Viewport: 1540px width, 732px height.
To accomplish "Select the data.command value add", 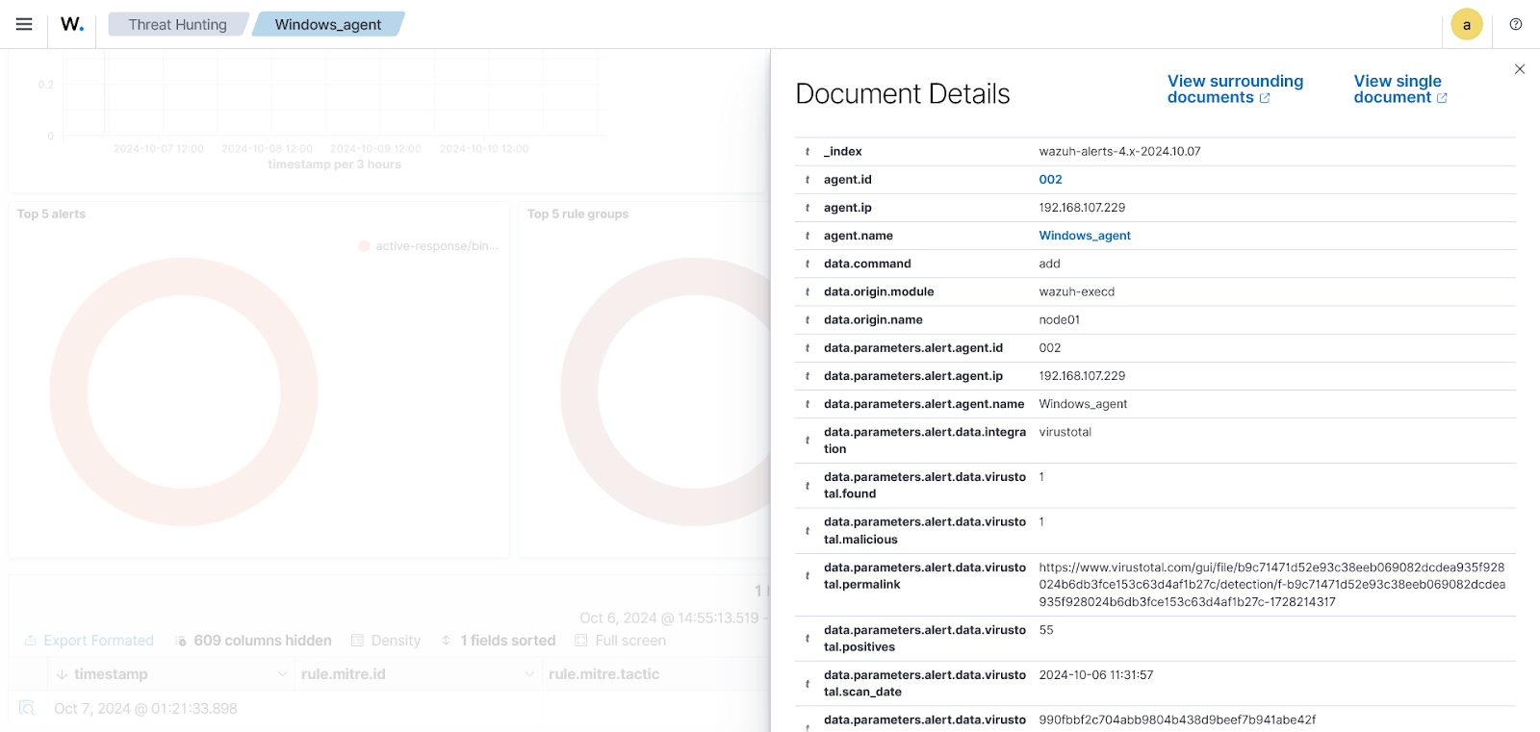I will (x=1049, y=264).
